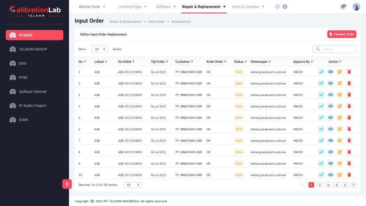Go to page 3 in pagination
Image resolution: width=366 pixels, height=206 pixels.
coord(328,185)
